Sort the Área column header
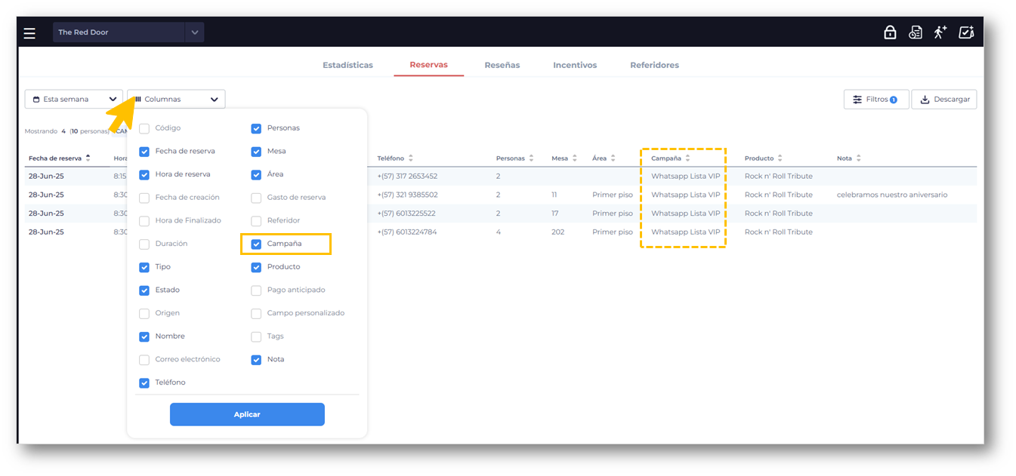 613,158
